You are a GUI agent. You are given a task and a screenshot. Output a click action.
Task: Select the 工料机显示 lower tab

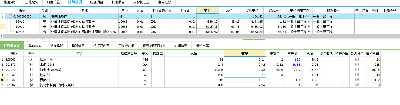coord(12,45)
